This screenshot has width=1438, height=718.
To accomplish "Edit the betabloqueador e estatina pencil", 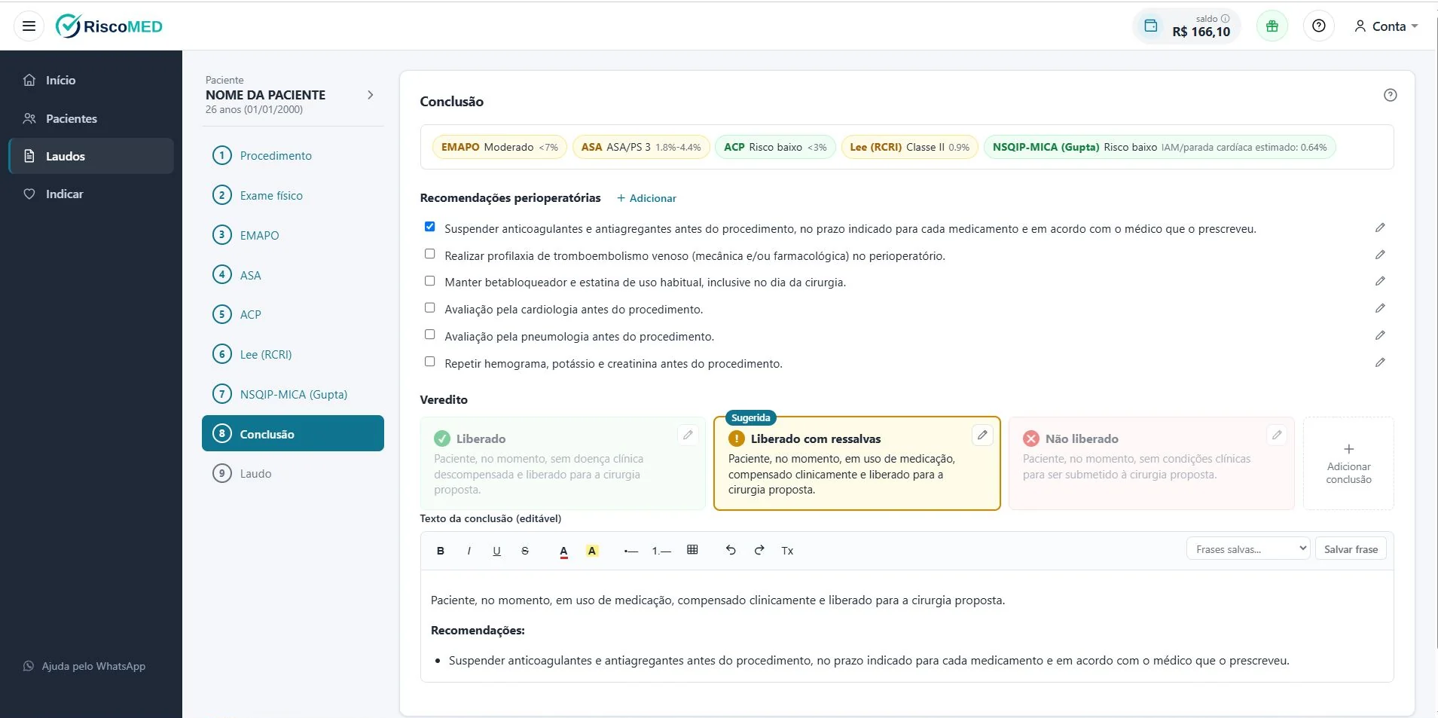I will [x=1379, y=281].
